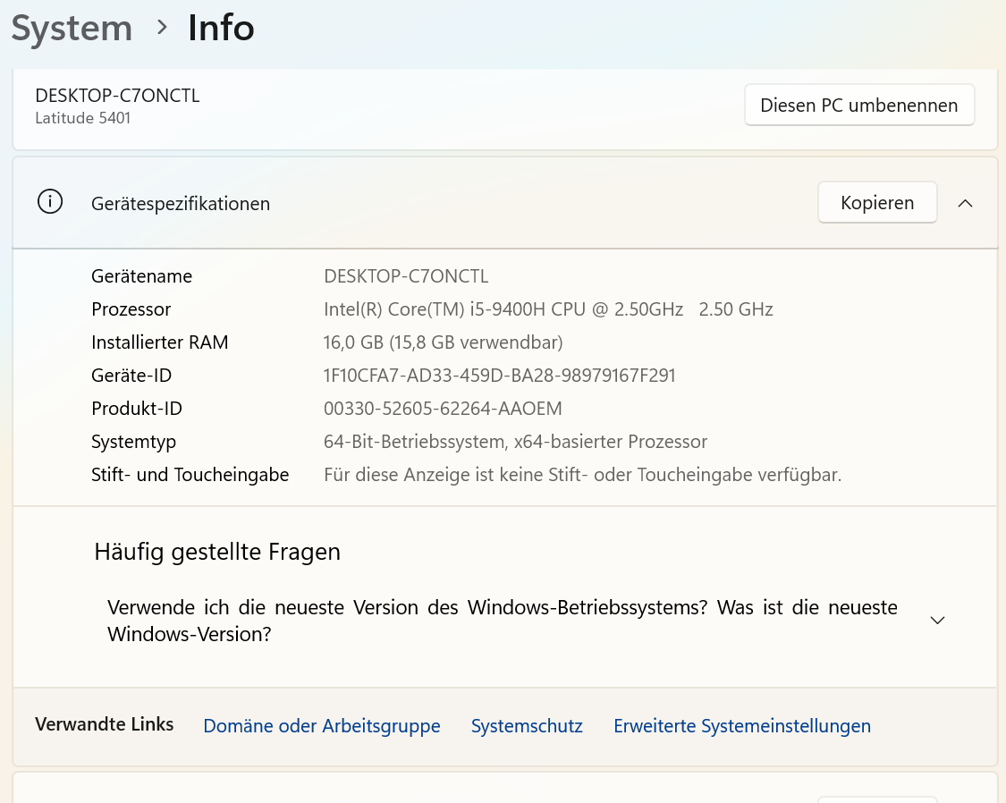Click the Installierter RAM label

[x=160, y=342]
